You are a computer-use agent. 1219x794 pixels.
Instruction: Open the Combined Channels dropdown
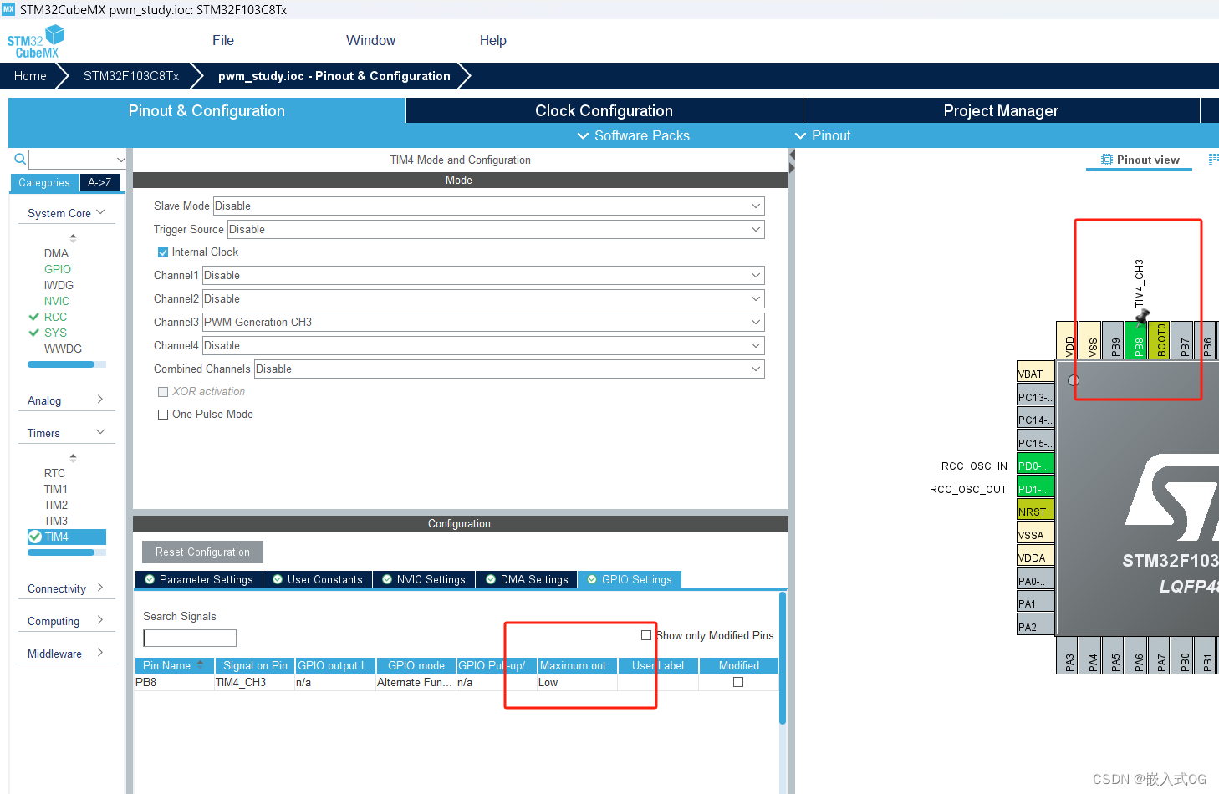[x=509, y=369]
